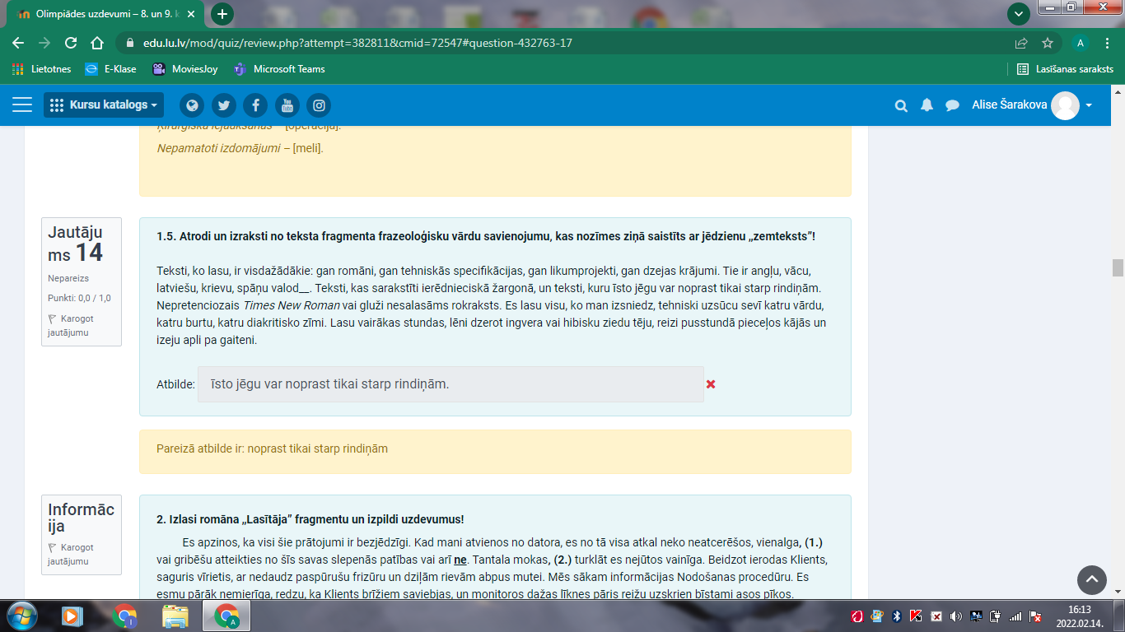Open Lasīšanas saraksts reading list
1125x632 pixels.
point(1065,69)
